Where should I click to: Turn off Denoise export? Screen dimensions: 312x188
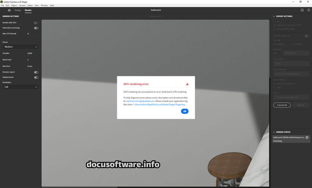[x=36, y=72]
